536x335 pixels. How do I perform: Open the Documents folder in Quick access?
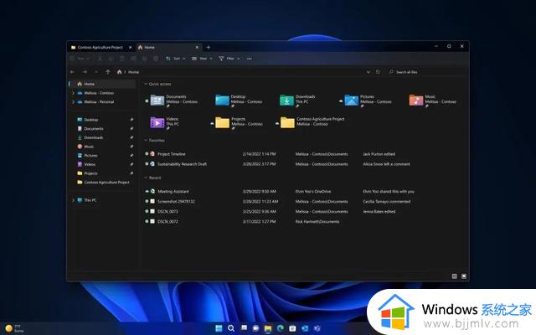[174, 100]
